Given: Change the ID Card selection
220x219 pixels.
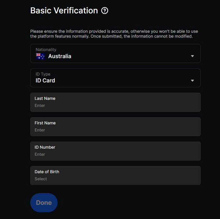Looking at the screenshot, I should tap(45, 80).
